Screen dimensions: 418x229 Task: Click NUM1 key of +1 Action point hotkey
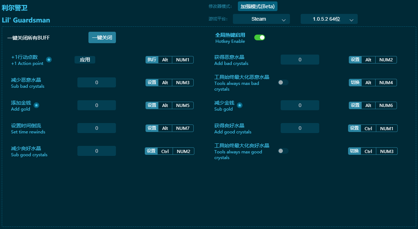click(x=183, y=60)
